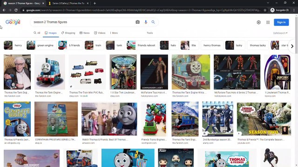Open Google quick settings gear
The image size is (298, 167).
point(259,22)
